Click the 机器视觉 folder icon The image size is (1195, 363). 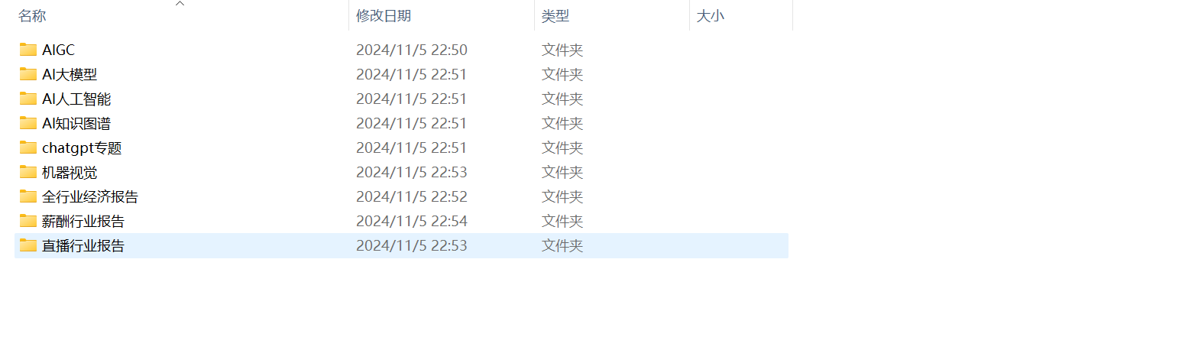[28, 172]
